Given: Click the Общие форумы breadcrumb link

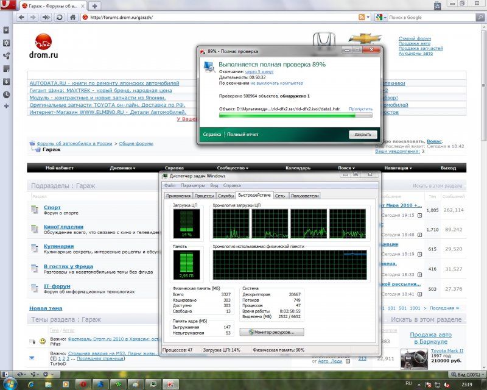Looking at the screenshot, I should coord(136,144).
